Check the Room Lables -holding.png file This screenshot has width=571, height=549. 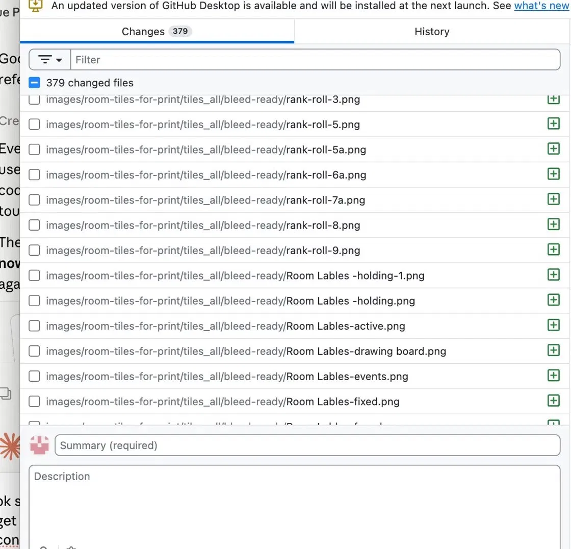[x=34, y=301]
